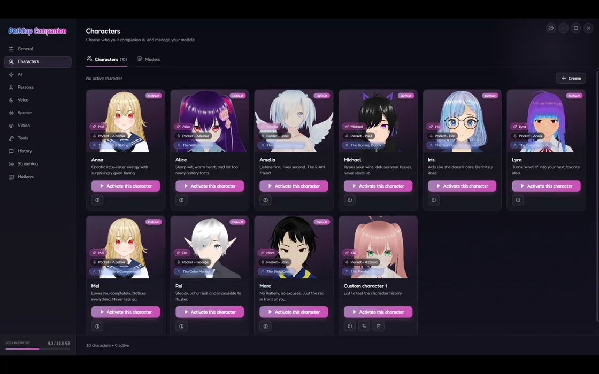This screenshot has width=599, height=374.
Task: Open the brain icon under Alice
Action: pyautogui.click(x=181, y=200)
